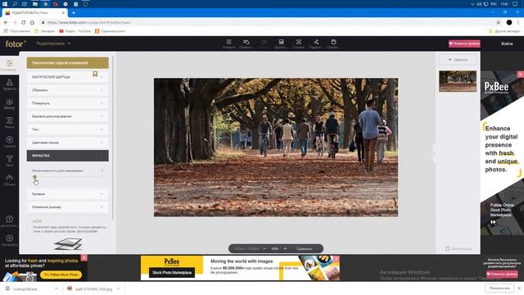The height and width of the screenshot is (295, 524).
Task: Open the new browser tab button
Action: 74,13
